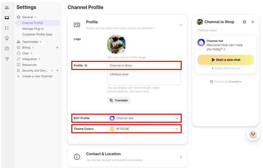Click Start a new chat button
Screen dimensions: 263x168
(x=226, y=60)
